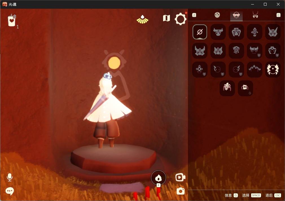Open the settings gear
285x201 pixels.
[x=181, y=19]
